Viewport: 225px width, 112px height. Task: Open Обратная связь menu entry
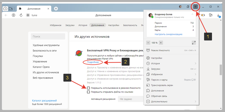(x=171, y=96)
